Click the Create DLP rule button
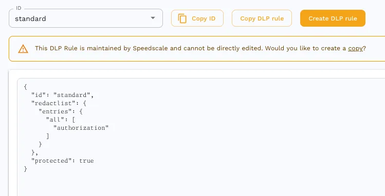The height and width of the screenshot is (196, 385). click(x=333, y=18)
